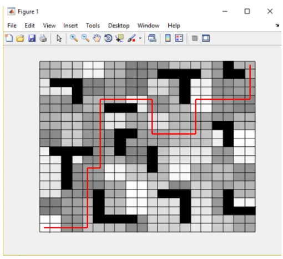Click the red path line in the plot
Image resolution: width=283 pixels, height=259 pixels.
tap(100, 133)
